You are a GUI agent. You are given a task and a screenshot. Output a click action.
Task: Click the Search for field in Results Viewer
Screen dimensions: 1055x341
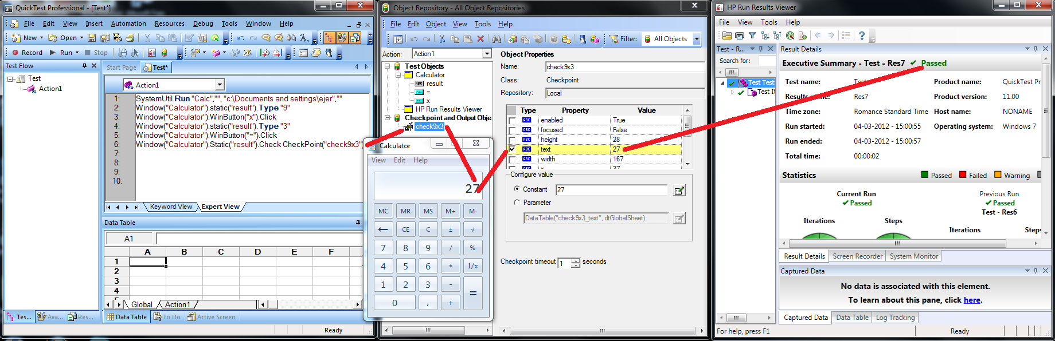[767, 61]
